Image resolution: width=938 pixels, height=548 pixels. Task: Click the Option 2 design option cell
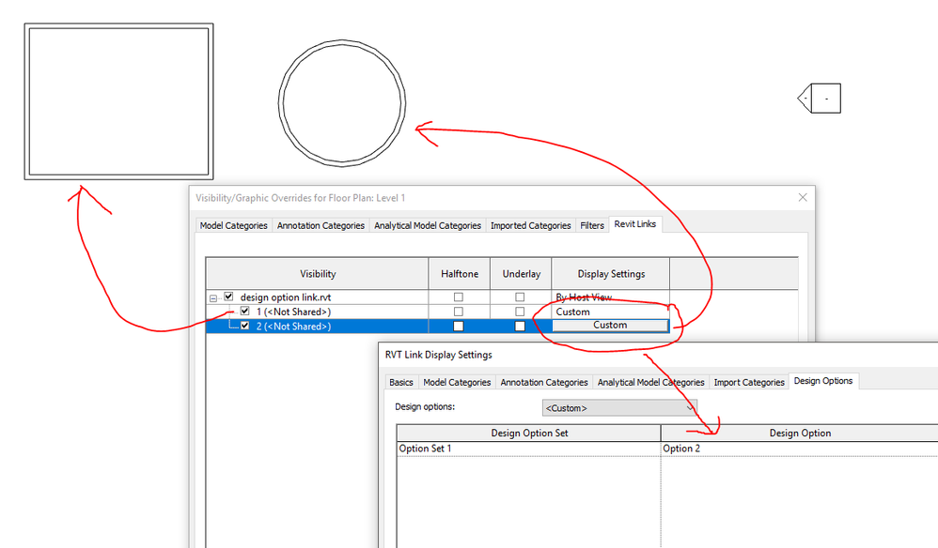point(800,449)
